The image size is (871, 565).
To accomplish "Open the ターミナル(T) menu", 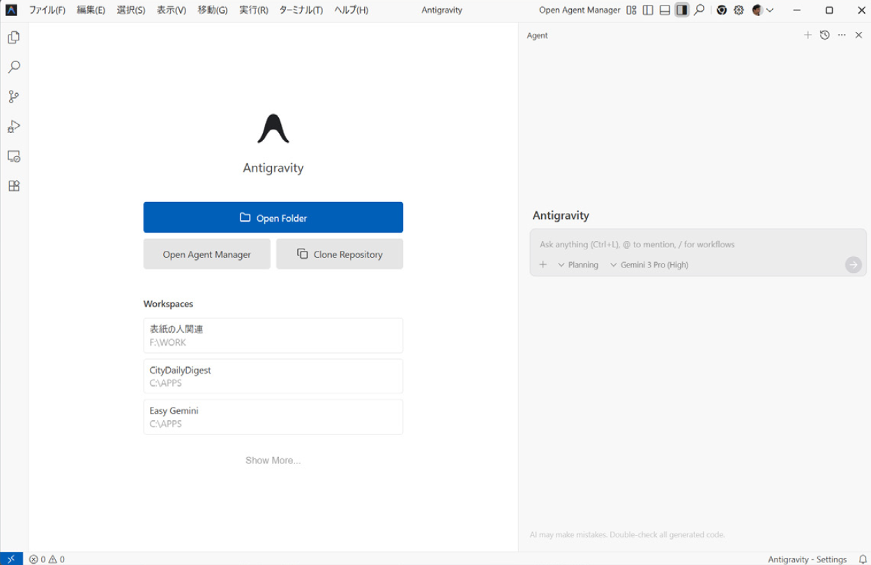I will pos(301,10).
